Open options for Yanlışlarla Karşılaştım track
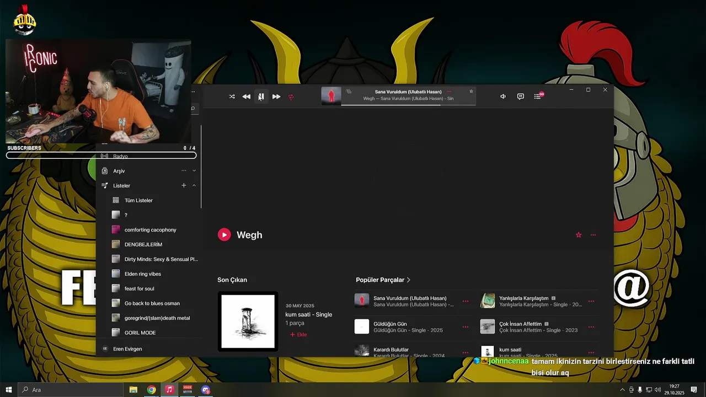Viewport: 706px width, 397px height. [x=591, y=301]
